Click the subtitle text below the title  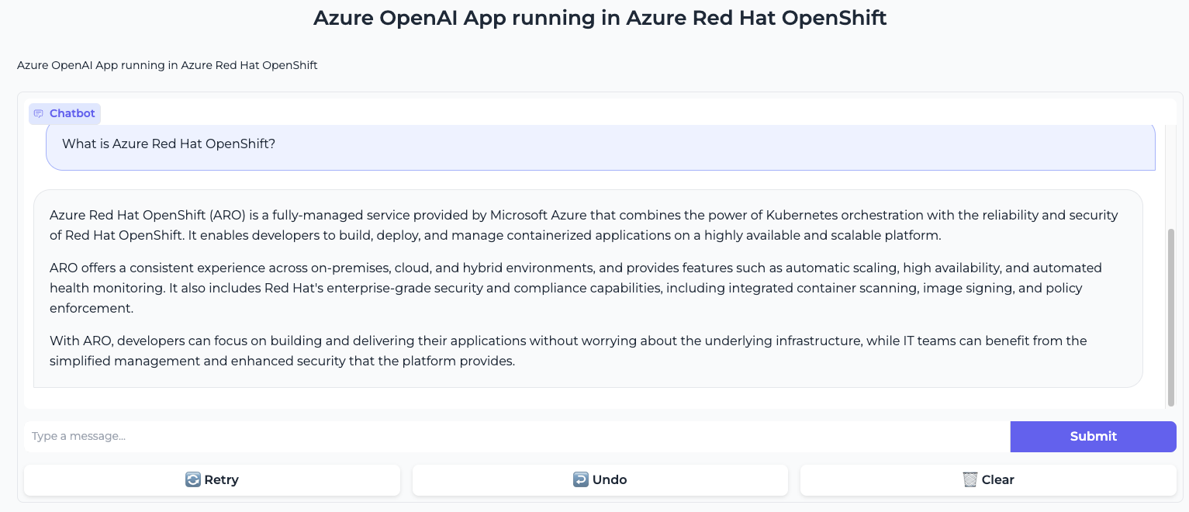(x=167, y=65)
